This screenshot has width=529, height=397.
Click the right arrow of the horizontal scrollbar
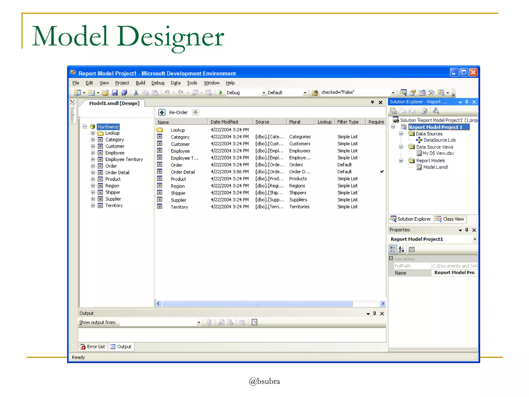click(x=383, y=303)
